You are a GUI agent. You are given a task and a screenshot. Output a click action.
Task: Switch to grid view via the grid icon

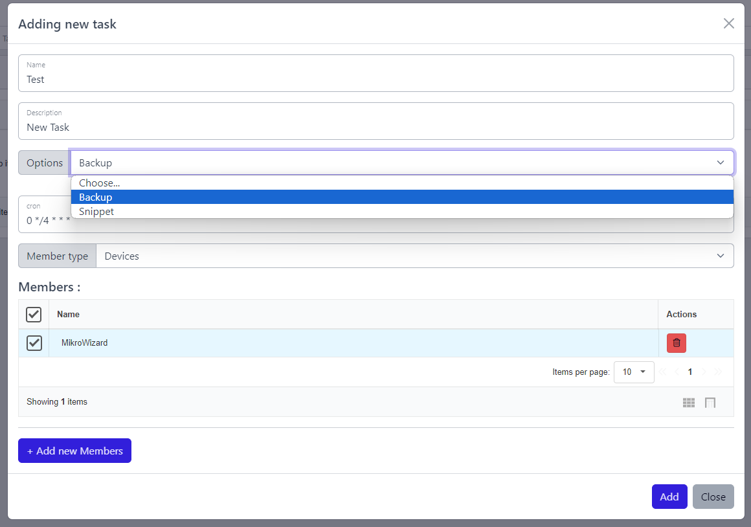[689, 402]
